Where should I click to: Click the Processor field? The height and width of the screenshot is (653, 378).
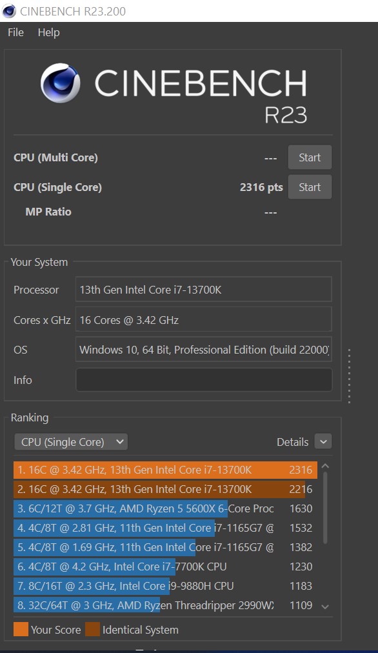[204, 290]
